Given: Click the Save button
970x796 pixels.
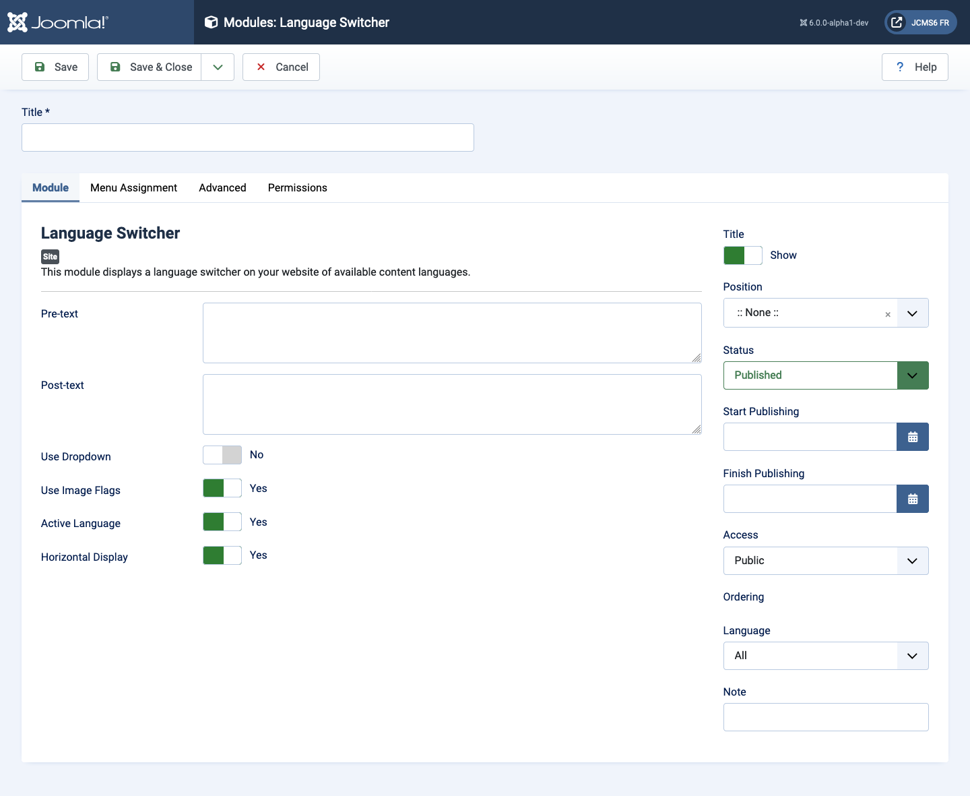Looking at the screenshot, I should coord(55,67).
